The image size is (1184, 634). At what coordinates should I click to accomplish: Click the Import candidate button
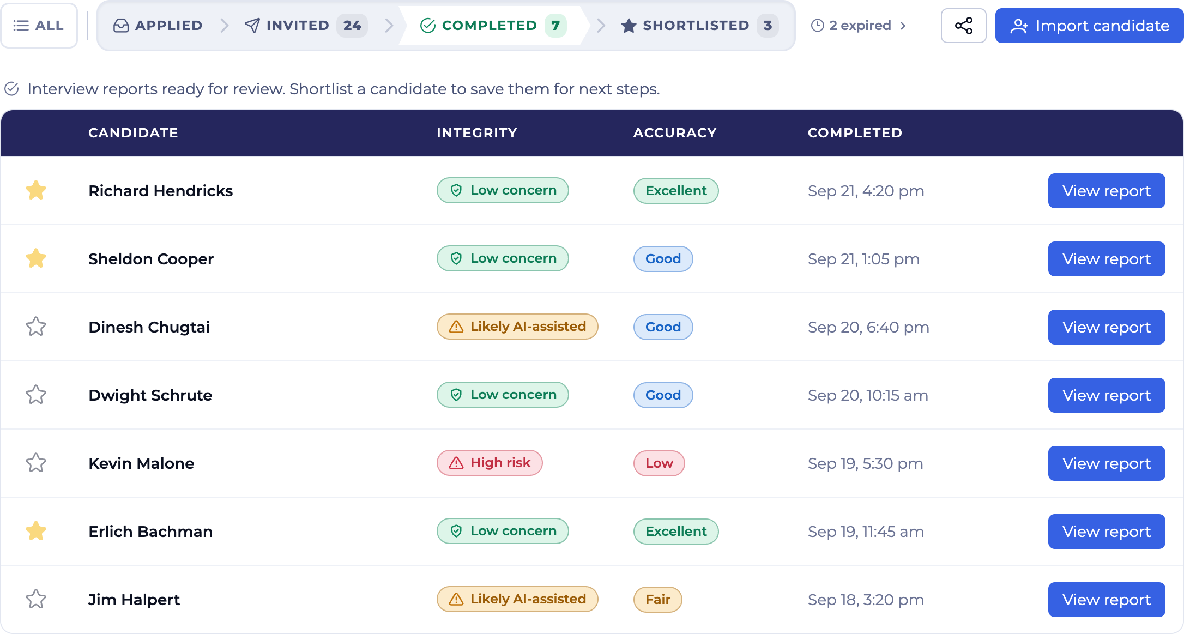coord(1089,26)
